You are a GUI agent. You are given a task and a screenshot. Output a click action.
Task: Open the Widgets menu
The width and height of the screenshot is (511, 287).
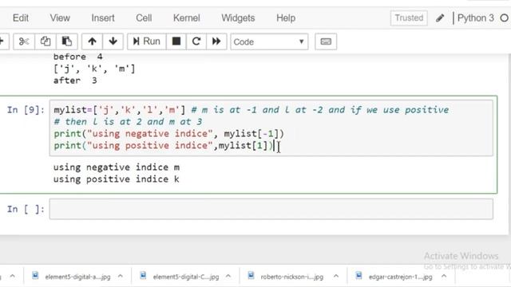coord(238,18)
